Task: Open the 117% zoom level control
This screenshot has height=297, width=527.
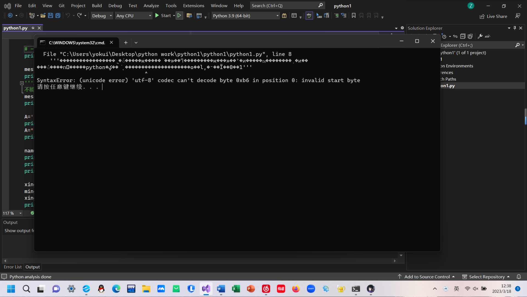Action: coord(12,213)
